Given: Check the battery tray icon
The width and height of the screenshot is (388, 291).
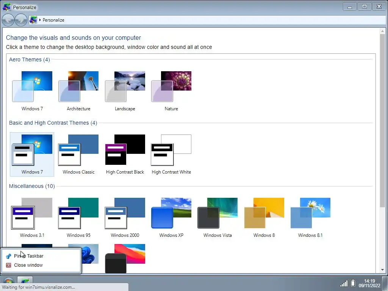Looking at the screenshot, I should click(x=353, y=283).
